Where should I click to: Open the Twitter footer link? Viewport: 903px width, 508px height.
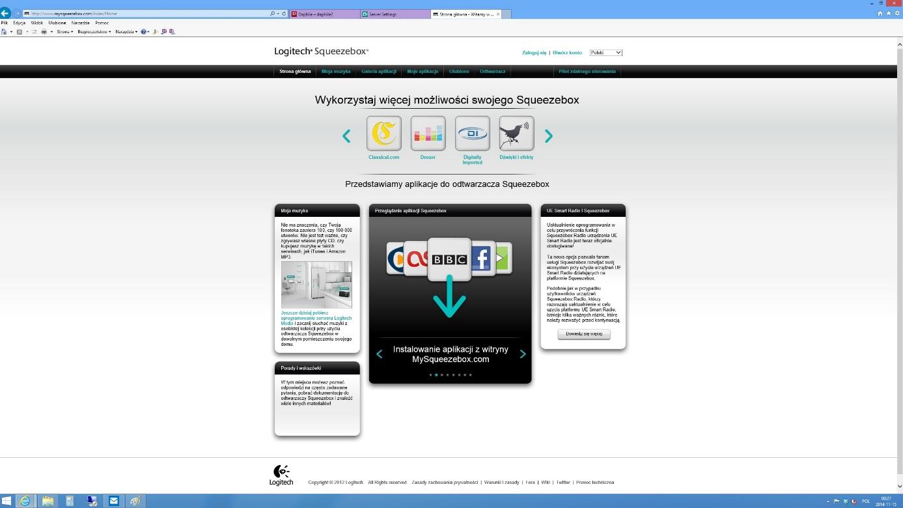[563, 483]
